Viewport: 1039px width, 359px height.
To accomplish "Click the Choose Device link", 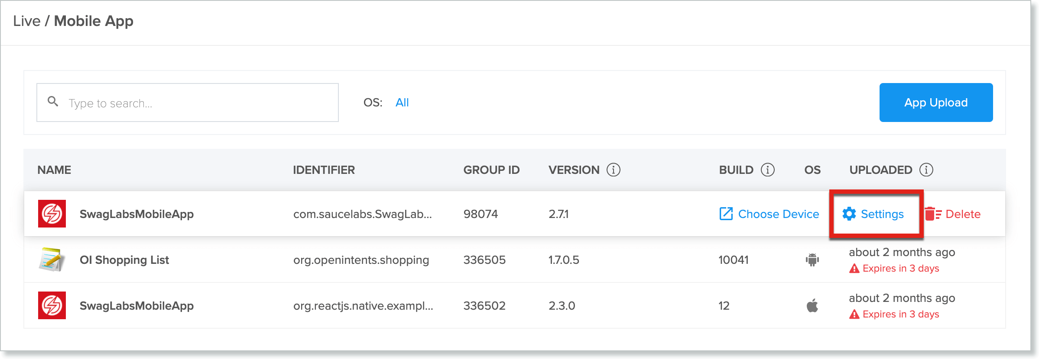I will tap(778, 214).
